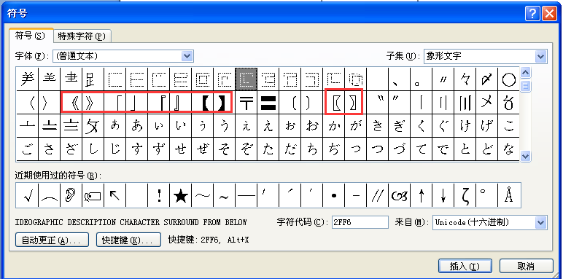Select the hiragana な character
Image resolution: width=563 pixels, height=279 pixels.
click(x=509, y=149)
